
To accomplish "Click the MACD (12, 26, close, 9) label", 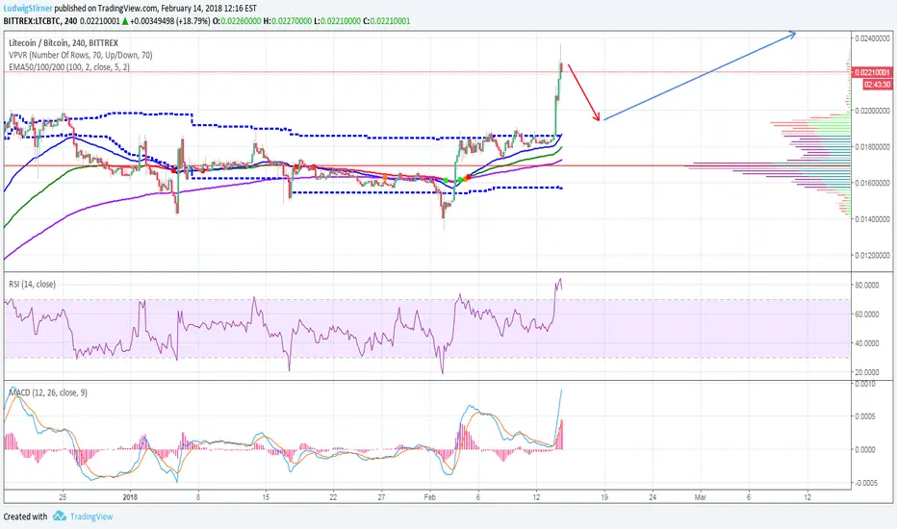I will [48, 392].
